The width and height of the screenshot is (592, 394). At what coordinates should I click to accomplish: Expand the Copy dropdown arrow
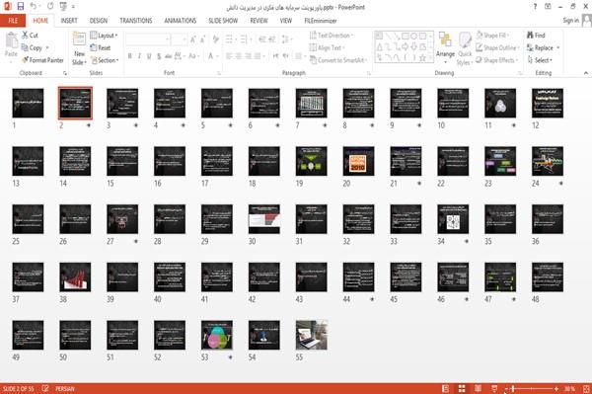[47, 47]
